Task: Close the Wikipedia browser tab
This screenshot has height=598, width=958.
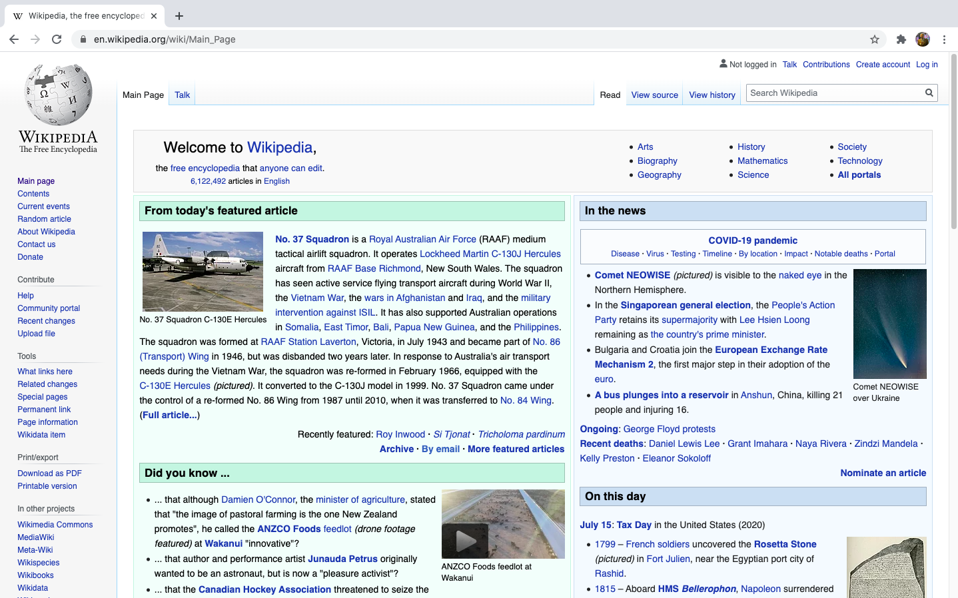Action: (154, 15)
